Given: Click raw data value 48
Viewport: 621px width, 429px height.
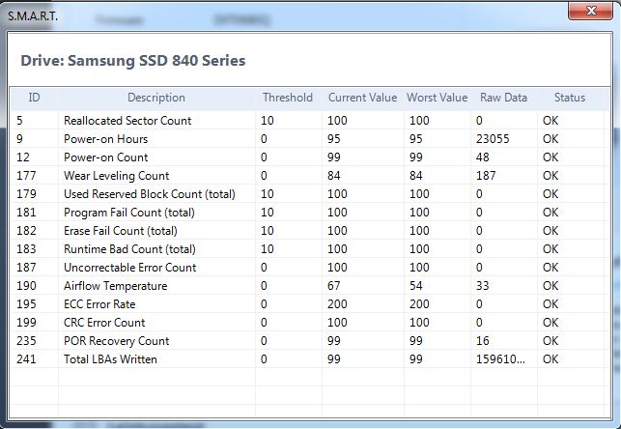Looking at the screenshot, I should [x=482, y=157].
